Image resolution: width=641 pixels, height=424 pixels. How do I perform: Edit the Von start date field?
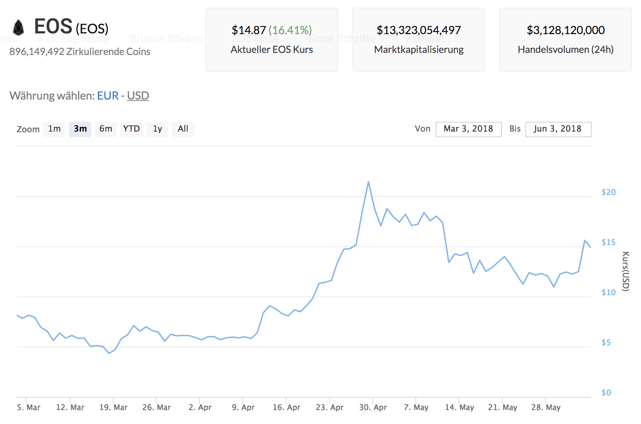(468, 129)
